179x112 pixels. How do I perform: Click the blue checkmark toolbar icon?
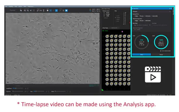[56, 11]
